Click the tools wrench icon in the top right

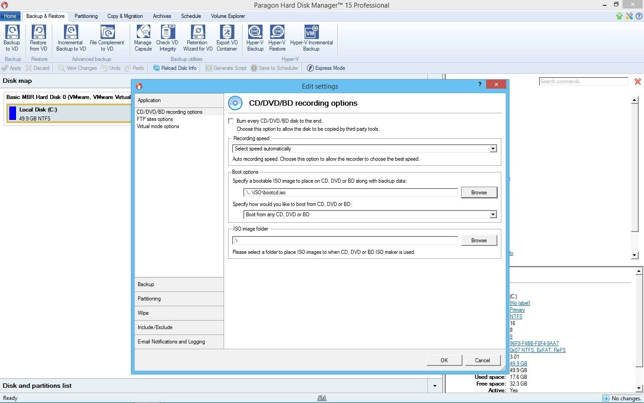pyautogui.click(x=629, y=16)
